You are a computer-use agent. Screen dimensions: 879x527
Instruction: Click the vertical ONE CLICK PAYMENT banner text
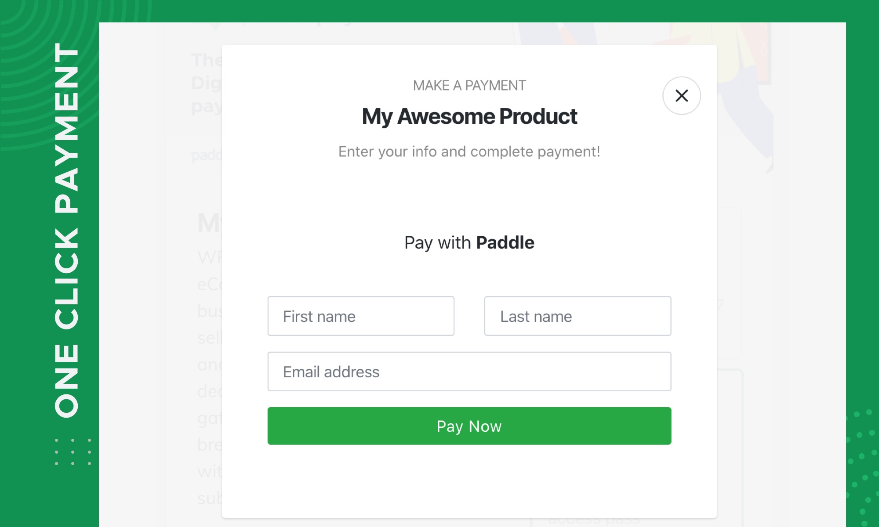pos(67,231)
